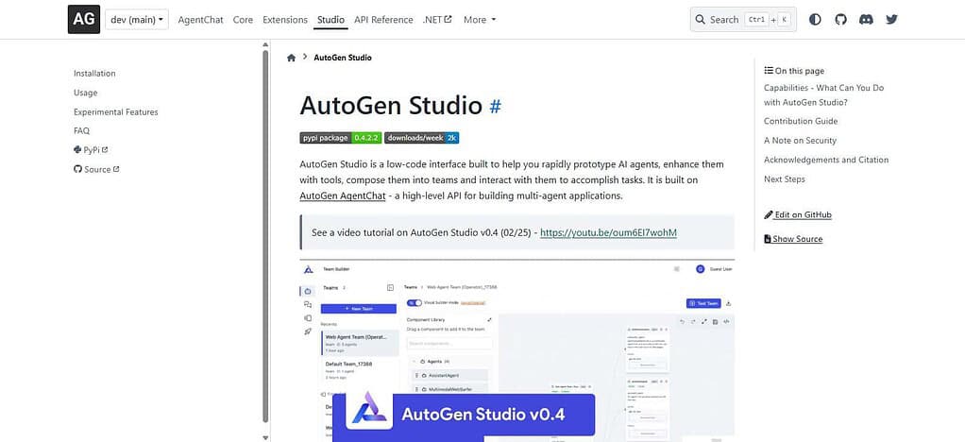Click the AutoGen Studio breadcrumb text

(x=343, y=58)
